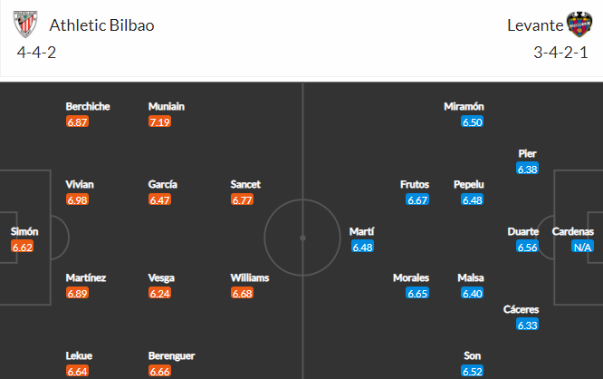Click the pitch center spot

[302, 238]
